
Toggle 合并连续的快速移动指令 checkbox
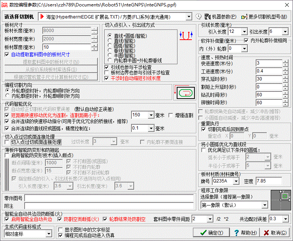pyautogui.click(x=7, y=121)
